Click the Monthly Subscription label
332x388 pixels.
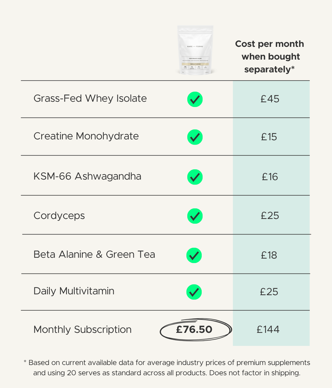(82, 330)
